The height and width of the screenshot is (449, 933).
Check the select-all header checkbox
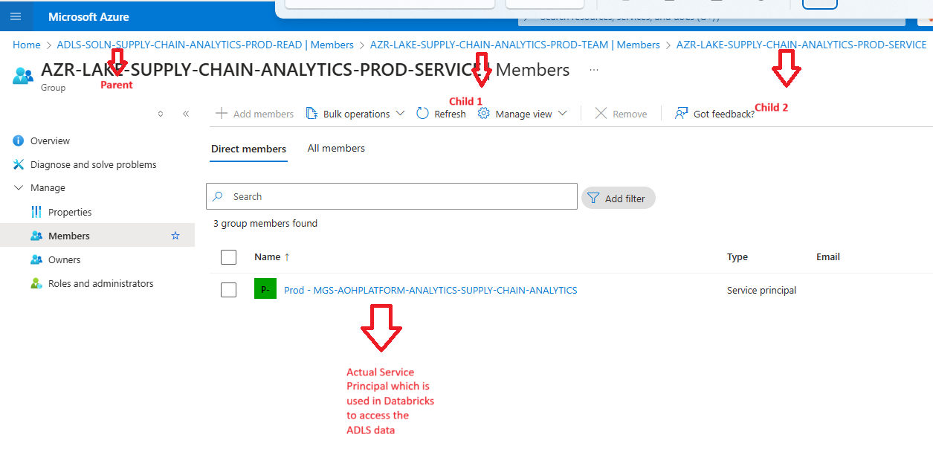tap(229, 257)
